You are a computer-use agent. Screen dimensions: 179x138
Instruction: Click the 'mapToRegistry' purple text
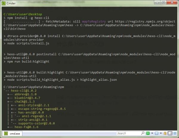(94, 21)
